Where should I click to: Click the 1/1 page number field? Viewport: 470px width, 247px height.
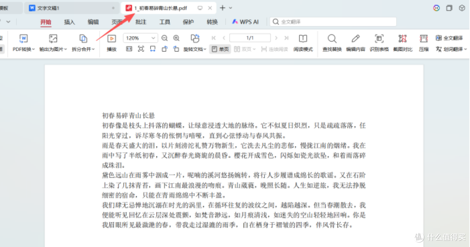[x=250, y=38]
